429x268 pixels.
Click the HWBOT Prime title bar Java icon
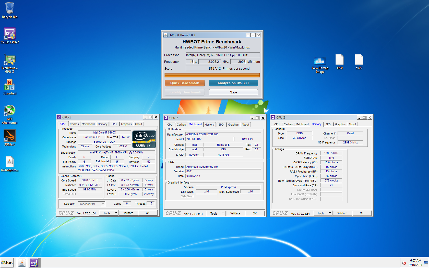click(x=165, y=35)
